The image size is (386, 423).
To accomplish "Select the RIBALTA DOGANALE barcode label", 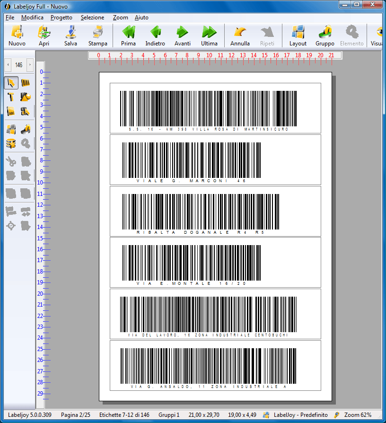I will click(x=201, y=214).
